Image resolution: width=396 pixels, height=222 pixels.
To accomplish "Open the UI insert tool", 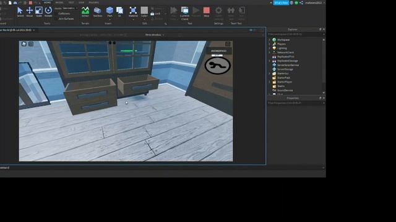I will pos(119,12).
